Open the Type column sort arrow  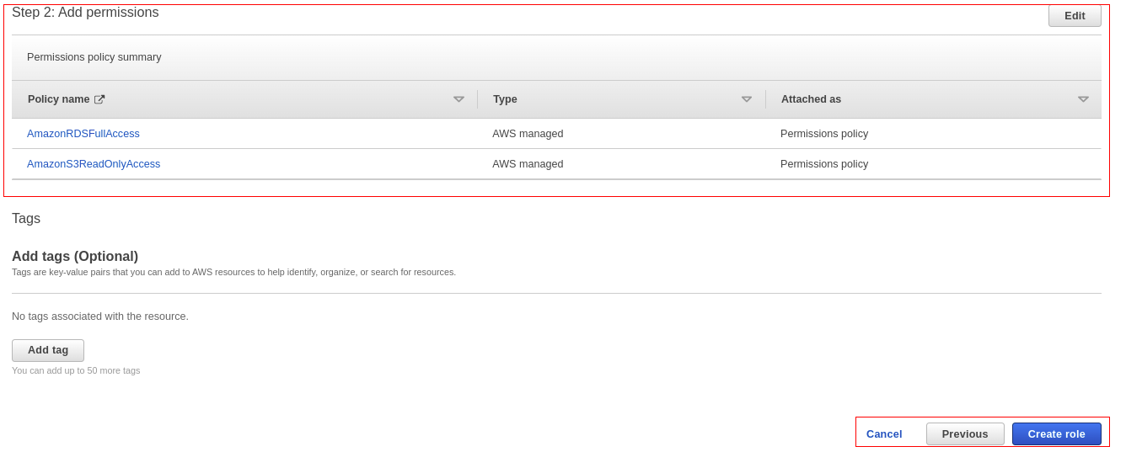(x=746, y=99)
